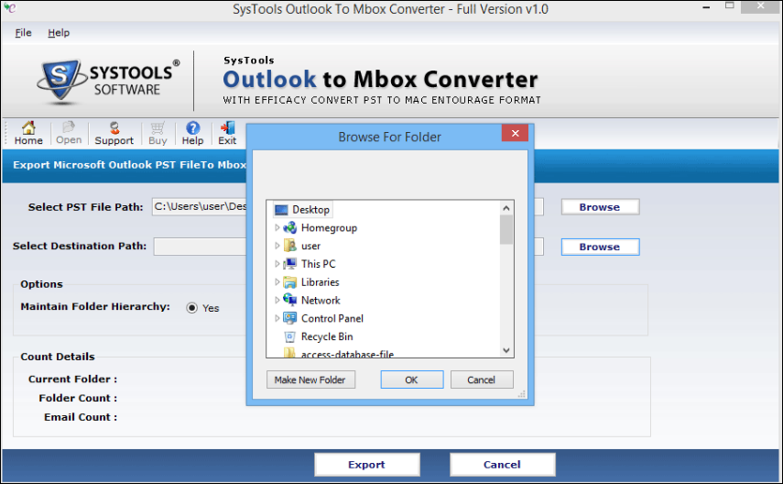Expand the Control Panel tree node
Screen dimensions: 783x484
pos(277,318)
